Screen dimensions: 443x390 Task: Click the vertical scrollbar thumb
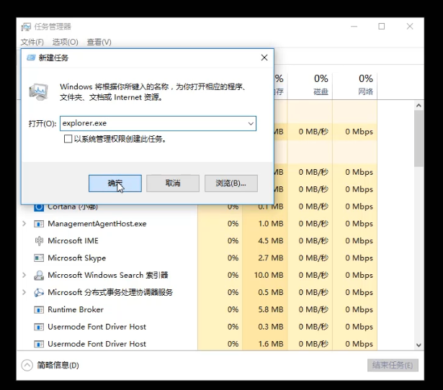point(419,138)
